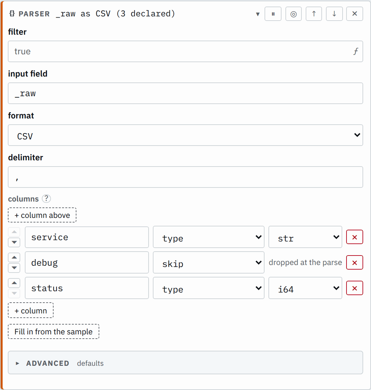Pause the parser step
Viewport: 371px width, 390px height.
coord(273,14)
